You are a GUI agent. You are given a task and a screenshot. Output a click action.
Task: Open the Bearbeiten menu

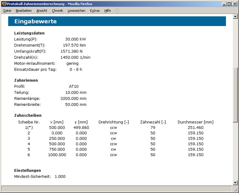coord(24,11)
